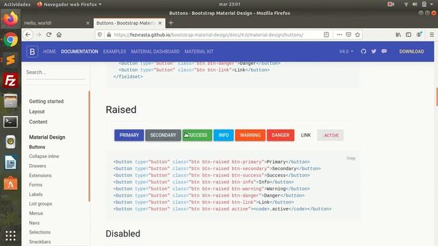Image resolution: width=438 pixels, height=246 pixels.
Task: Save page to Pocket
Action: (348, 35)
